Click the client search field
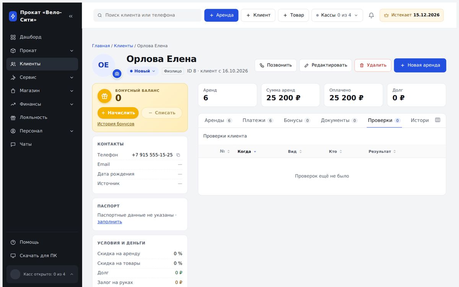This screenshot has width=459, height=287. 148,15
